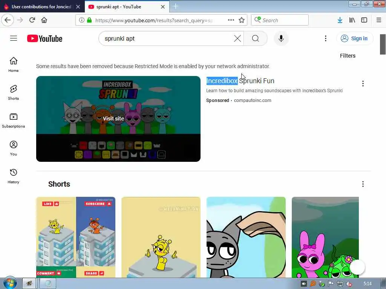The image size is (386, 289).
Task: Open more options for the sponsored ad
Action: 363,84
